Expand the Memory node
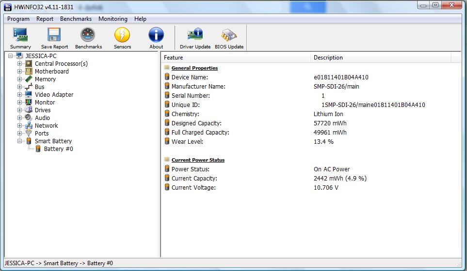The height and width of the screenshot is (271, 467). pos(20,79)
